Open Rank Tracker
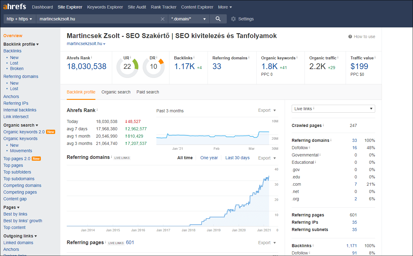Screen dimensions: 413x256 [x=163, y=7]
